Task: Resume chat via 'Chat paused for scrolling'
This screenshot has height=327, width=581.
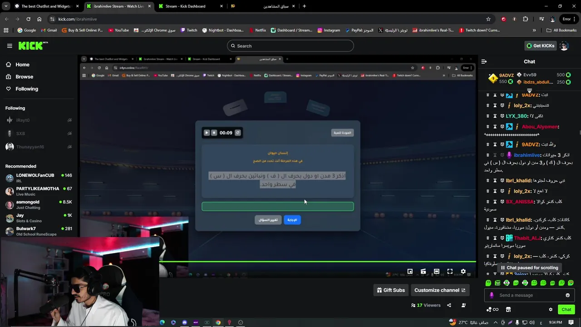Action: (529, 268)
